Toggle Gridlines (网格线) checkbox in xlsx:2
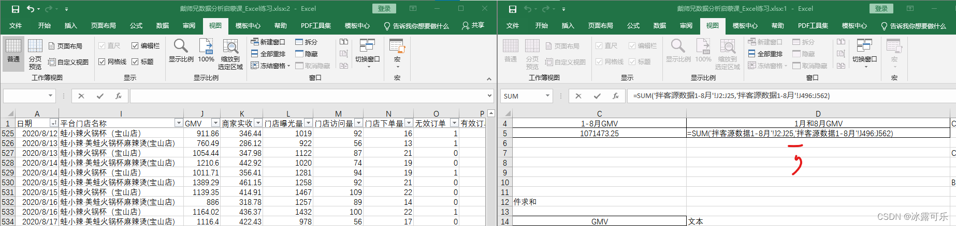956x226 pixels. point(102,61)
